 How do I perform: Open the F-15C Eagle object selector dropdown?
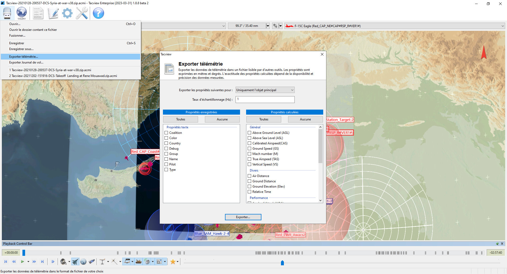[395, 26]
